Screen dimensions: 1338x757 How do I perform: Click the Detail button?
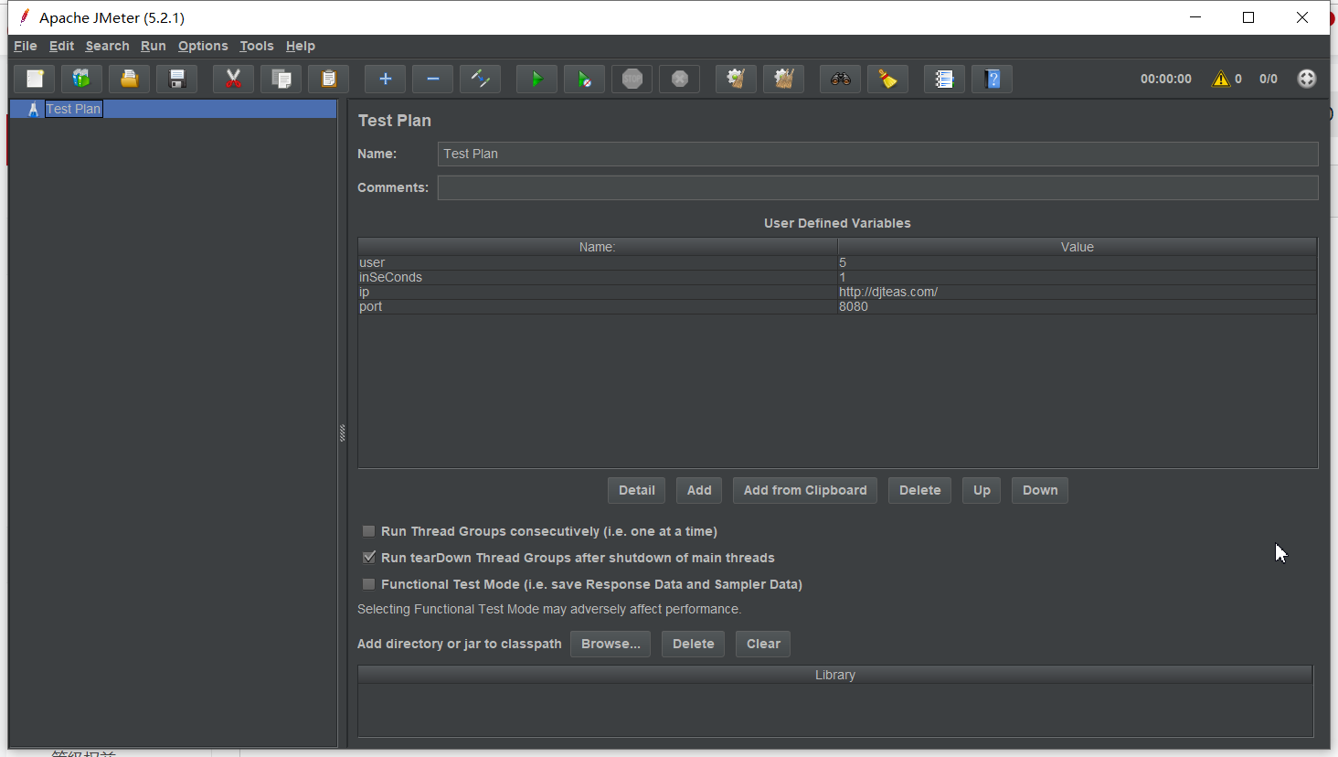[637, 490]
